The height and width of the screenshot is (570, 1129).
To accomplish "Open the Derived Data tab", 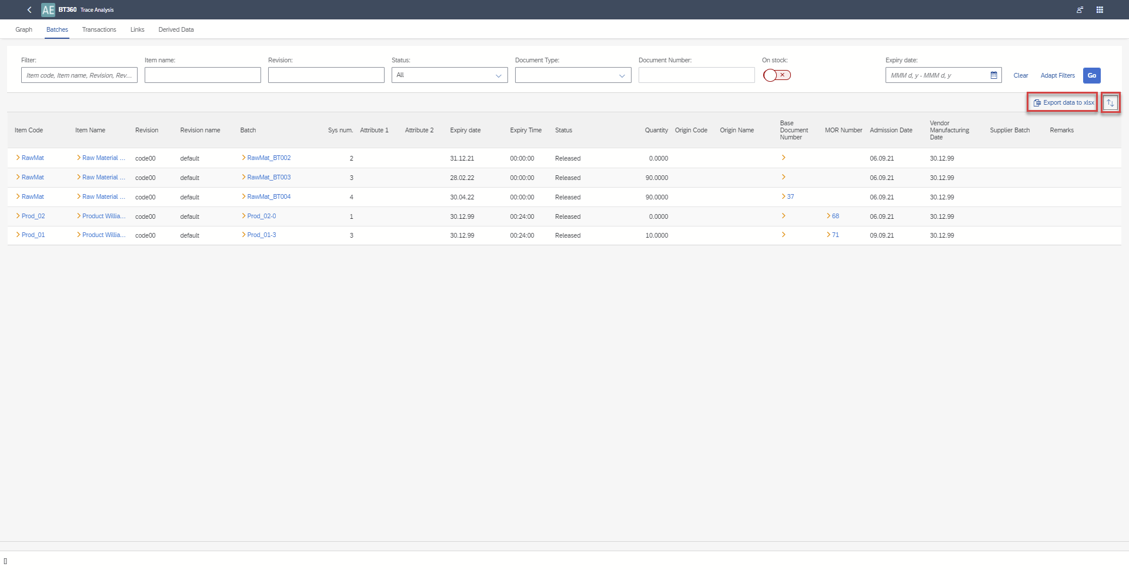I will click(x=176, y=29).
